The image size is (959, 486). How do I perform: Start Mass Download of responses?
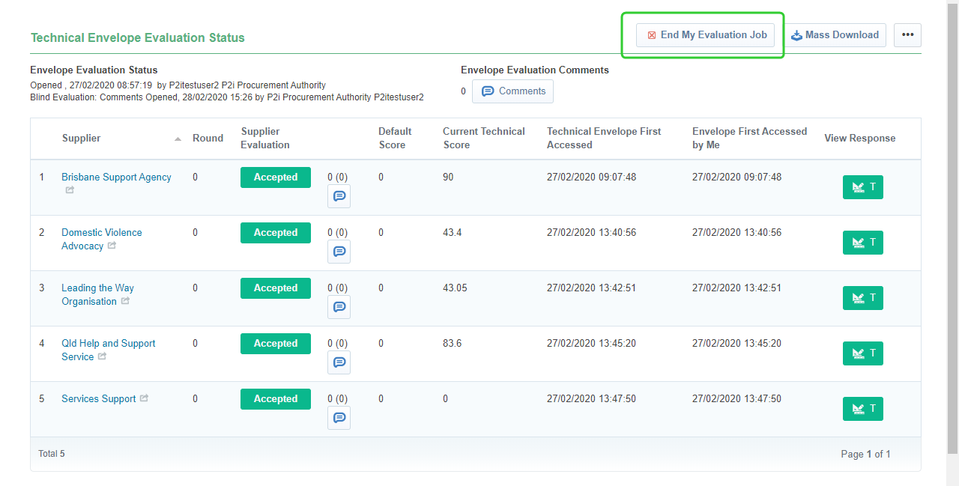pyautogui.click(x=835, y=35)
